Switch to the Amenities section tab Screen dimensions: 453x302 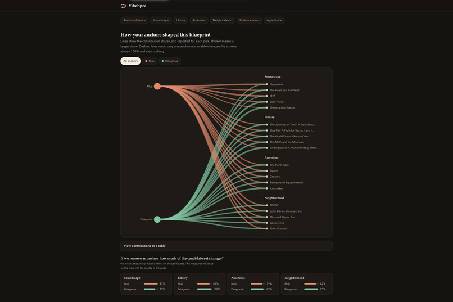click(x=199, y=20)
